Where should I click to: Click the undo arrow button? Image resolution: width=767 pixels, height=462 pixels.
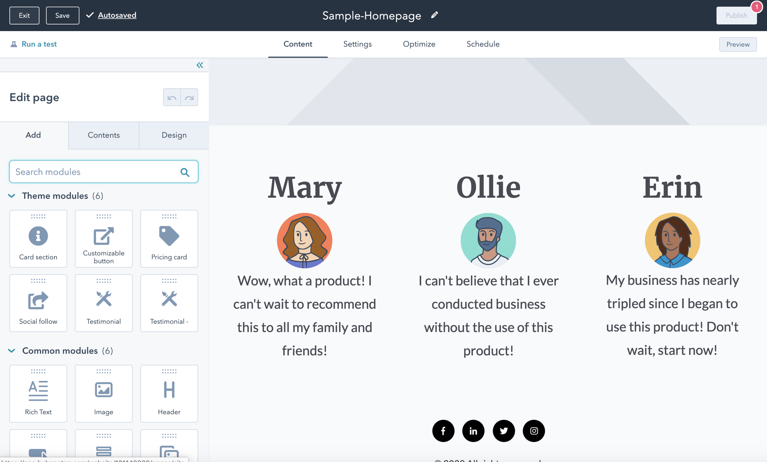click(x=172, y=97)
